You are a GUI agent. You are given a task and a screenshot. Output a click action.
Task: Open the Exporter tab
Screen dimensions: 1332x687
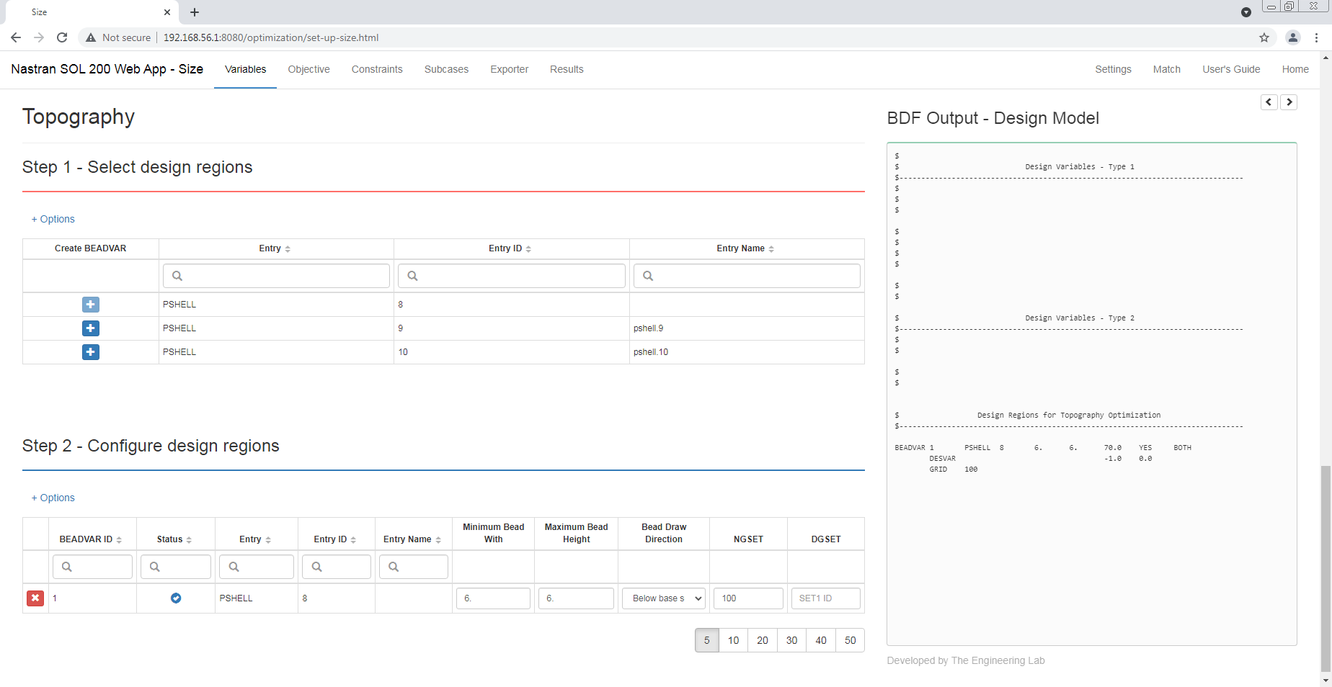coord(509,69)
